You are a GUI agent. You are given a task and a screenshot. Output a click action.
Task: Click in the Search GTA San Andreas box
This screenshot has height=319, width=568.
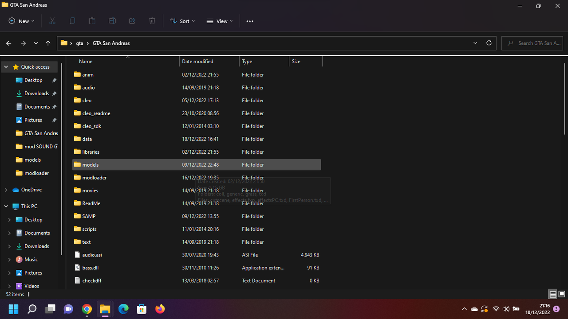point(532,43)
